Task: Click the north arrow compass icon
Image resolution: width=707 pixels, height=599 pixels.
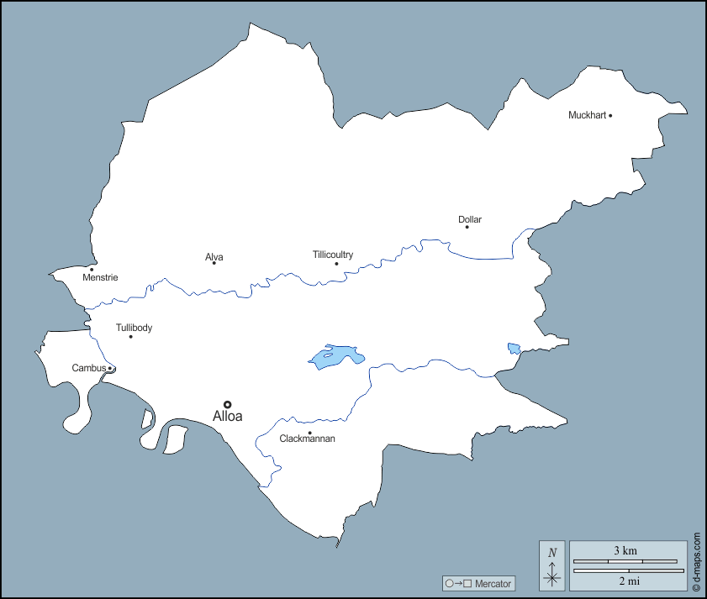Action: pyautogui.click(x=552, y=565)
